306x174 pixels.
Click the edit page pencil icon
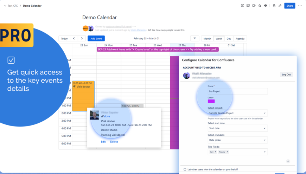pos(242,6)
